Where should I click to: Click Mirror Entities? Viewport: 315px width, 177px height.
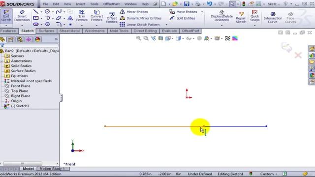pos(134,12)
